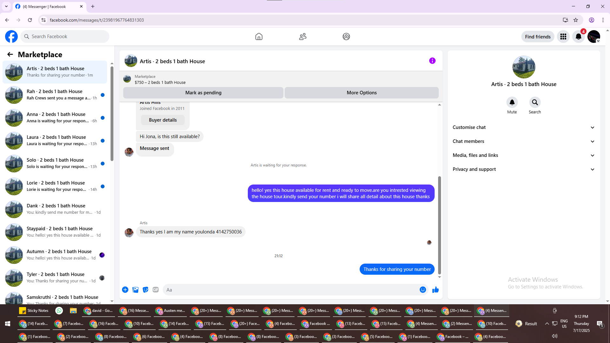Switch to the david - Google taskbar window
This screenshot has height=343, width=610.
click(98, 311)
